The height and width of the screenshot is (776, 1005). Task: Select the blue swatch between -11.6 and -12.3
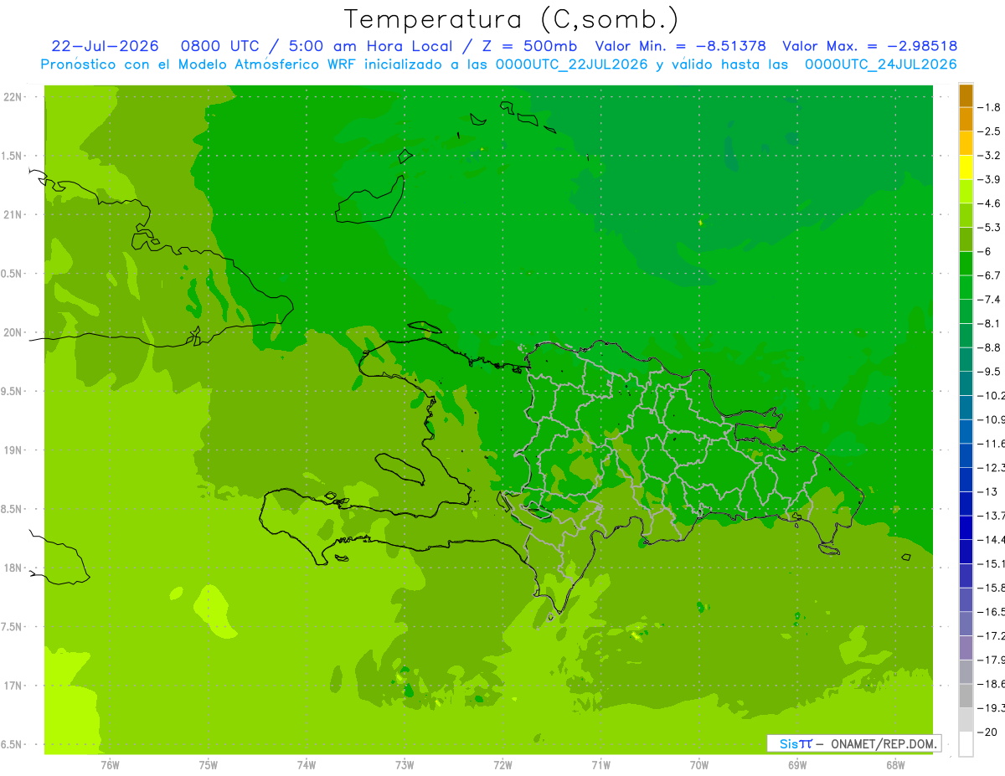point(966,455)
